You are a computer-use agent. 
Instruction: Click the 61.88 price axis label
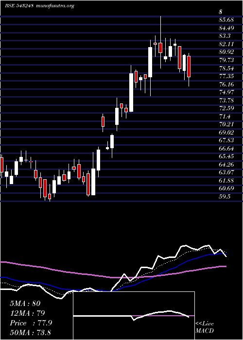(x=226, y=181)
